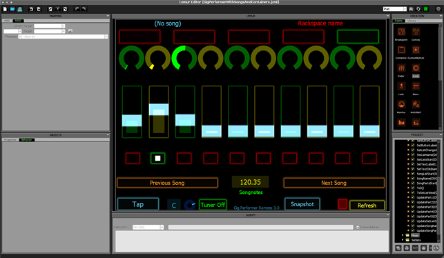Select the Canvas object in the palette
The height and width of the screenshot is (258, 444).
pos(416,32)
